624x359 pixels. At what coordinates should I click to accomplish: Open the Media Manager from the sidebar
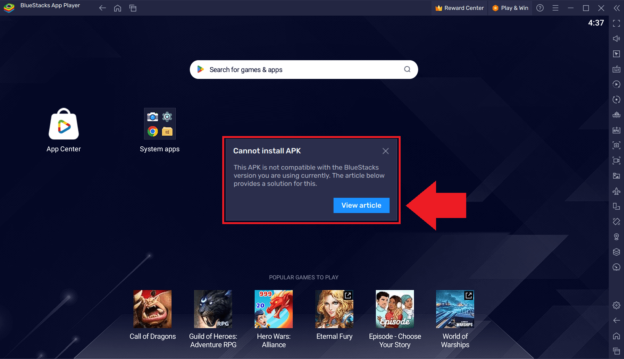point(616,176)
